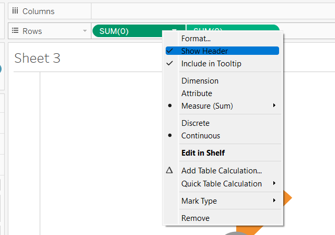
Task: Click Remove to delete the pill
Action: pyautogui.click(x=195, y=218)
